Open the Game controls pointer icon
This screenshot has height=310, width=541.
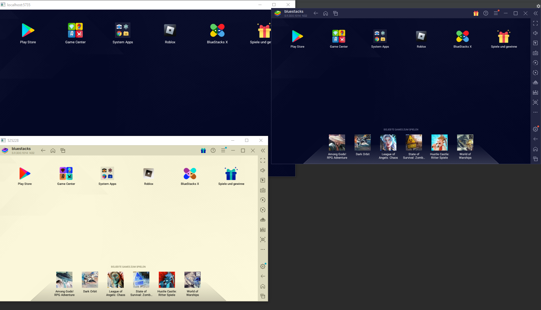click(x=535, y=43)
